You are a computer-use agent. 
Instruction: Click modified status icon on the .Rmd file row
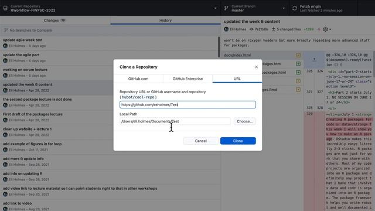click(x=298, y=90)
